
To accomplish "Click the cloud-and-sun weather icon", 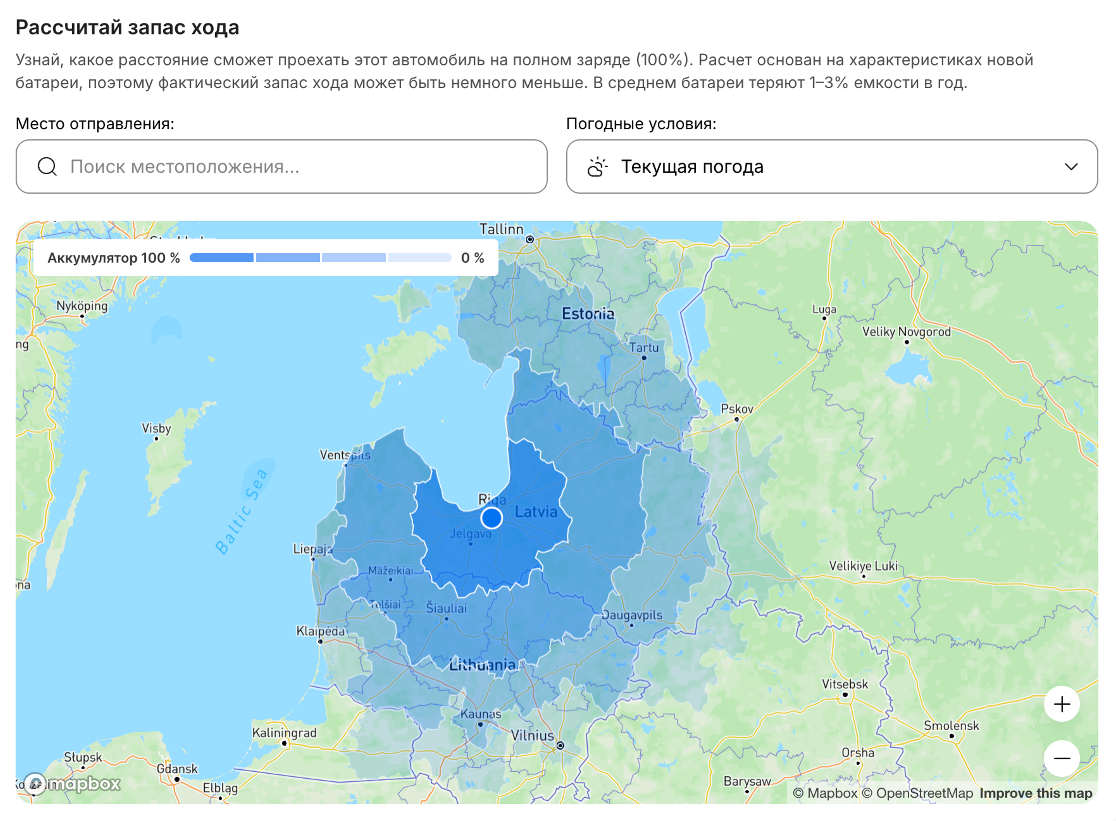I will (x=597, y=166).
